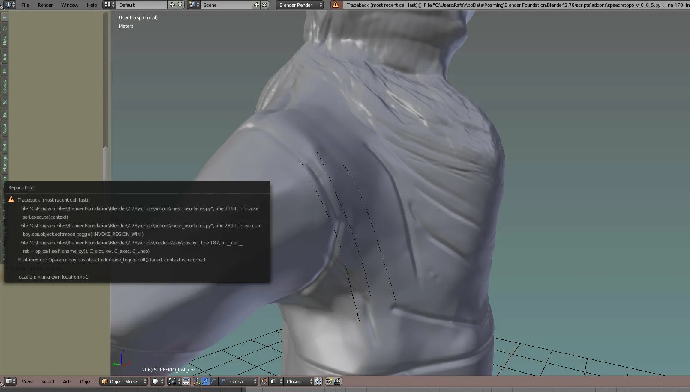Open the Object menu in 3D header
Viewport: 690px width, 392px height.
[87, 382]
